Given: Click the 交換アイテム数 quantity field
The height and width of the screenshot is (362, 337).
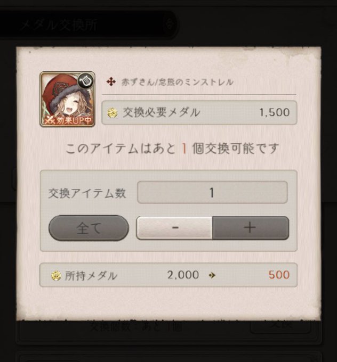Looking at the screenshot, I should (212, 192).
